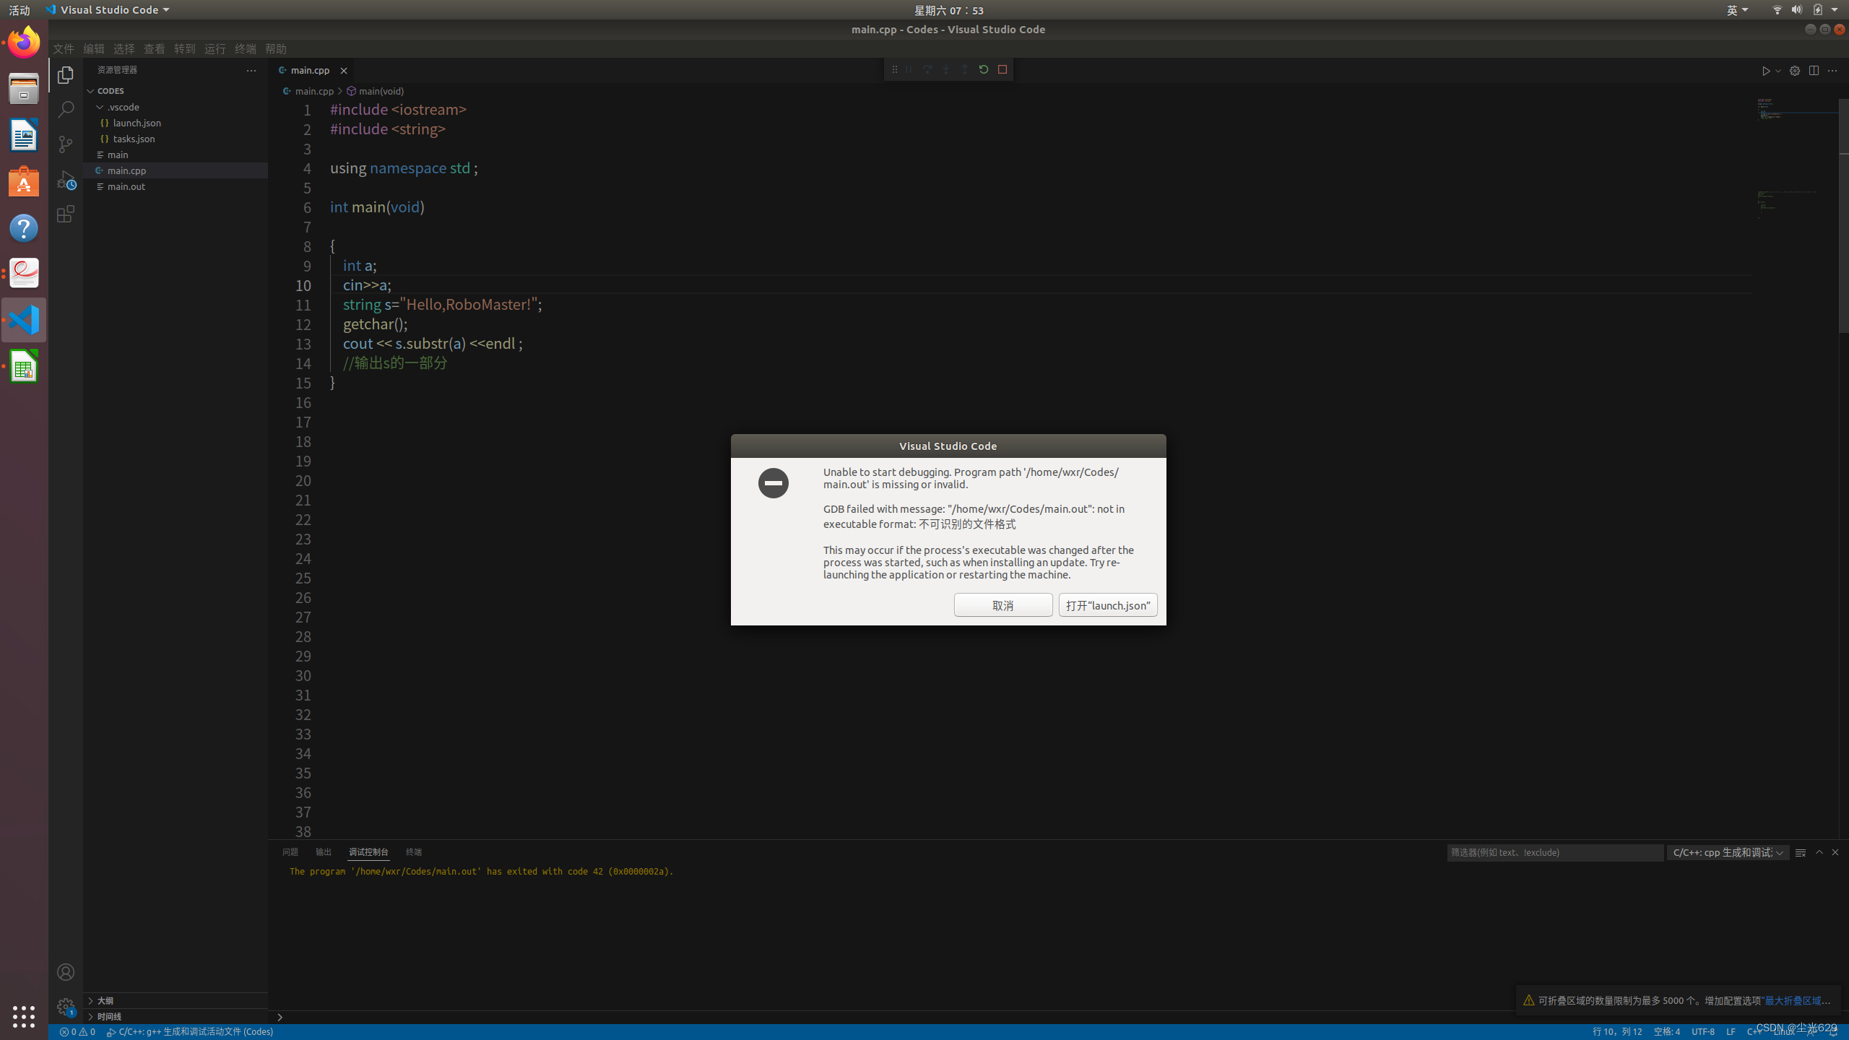Click 取消 in the error dialog
Screen dimensions: 1849x1040
pyautogui.click(x=1003, y=605)
